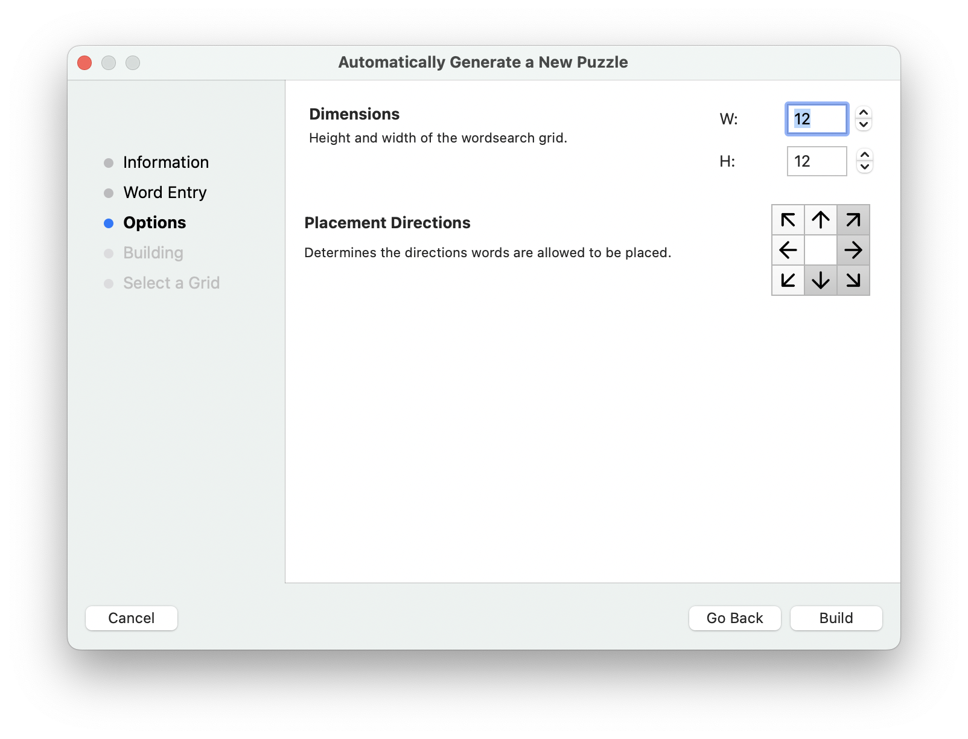Screen dimensions: 968x739
Task: Toggle the down-left diagonal placement direction
Action: 788,280
